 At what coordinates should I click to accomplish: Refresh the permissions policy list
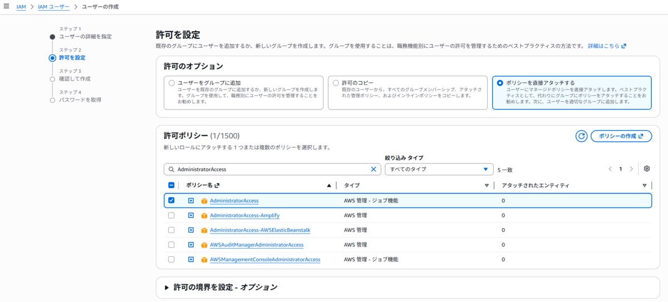tap(581, 136)
